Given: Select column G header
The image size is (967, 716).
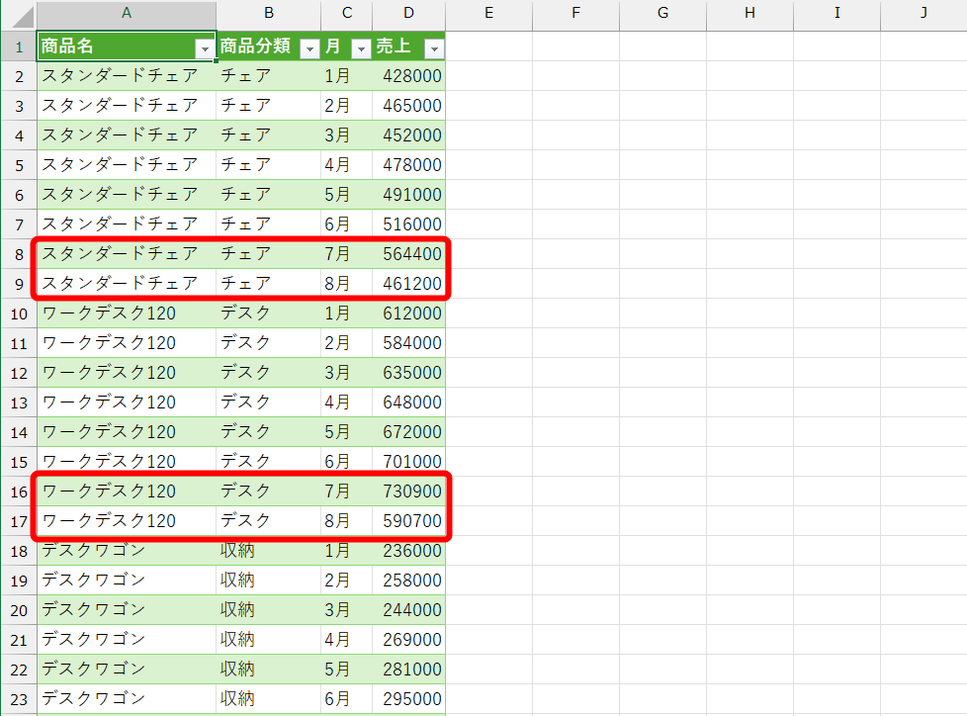Looking at the screenshot, I should (663, 14).
